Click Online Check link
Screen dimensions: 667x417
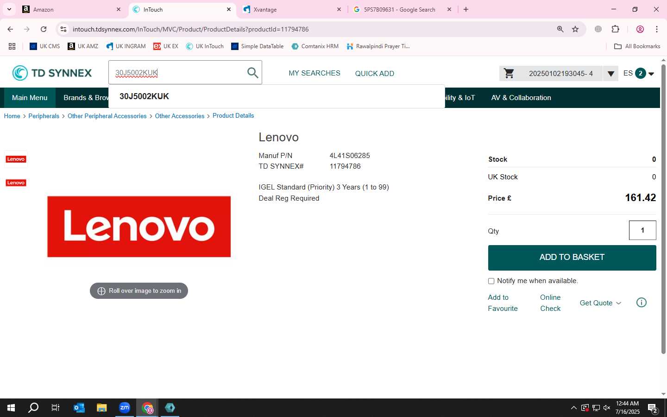[x=550, y=303]
